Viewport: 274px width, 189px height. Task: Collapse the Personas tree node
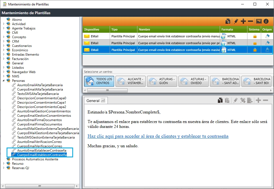(x=4, y=80)
